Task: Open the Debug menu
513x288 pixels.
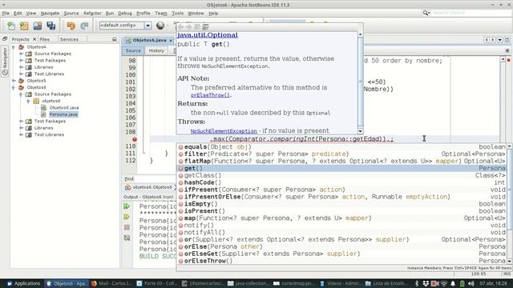Action: pyautogui.click(x=125, y=13)
